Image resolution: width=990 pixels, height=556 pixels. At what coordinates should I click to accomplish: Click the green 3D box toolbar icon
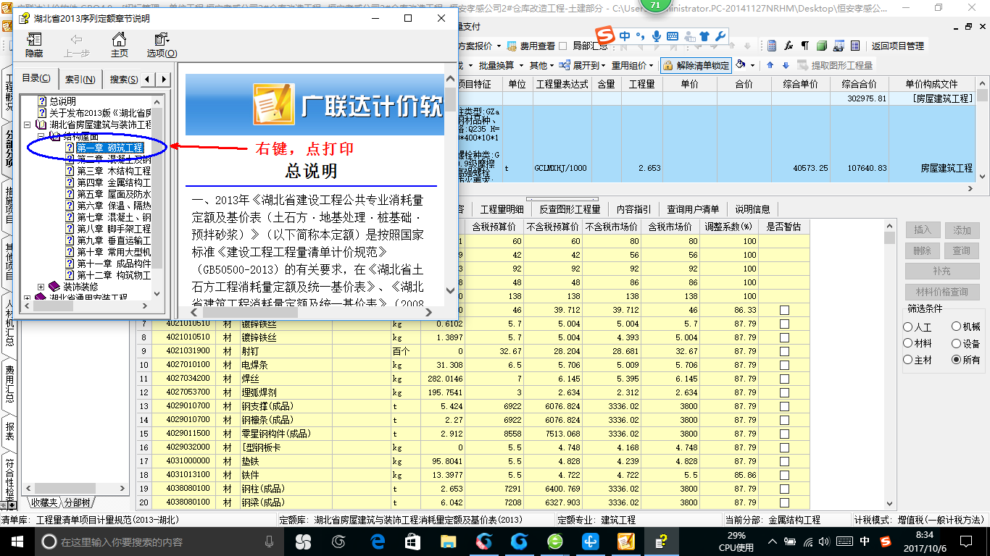(x=821, y=46)
